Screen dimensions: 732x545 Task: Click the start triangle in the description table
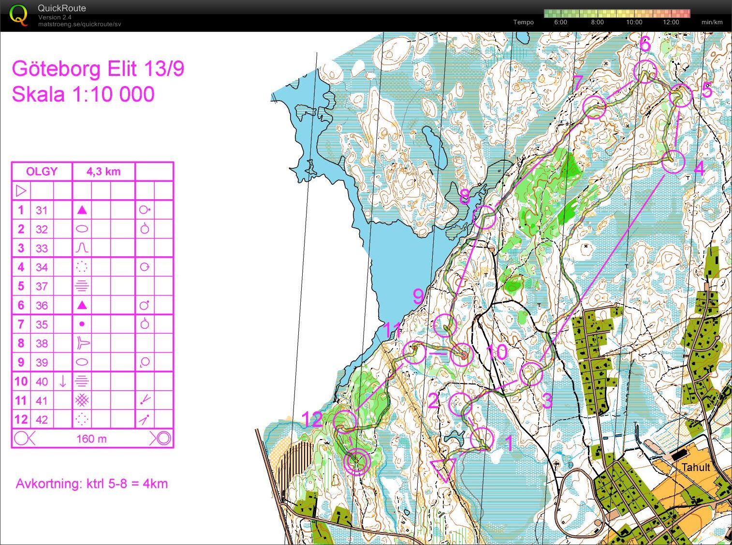(21, 191)
